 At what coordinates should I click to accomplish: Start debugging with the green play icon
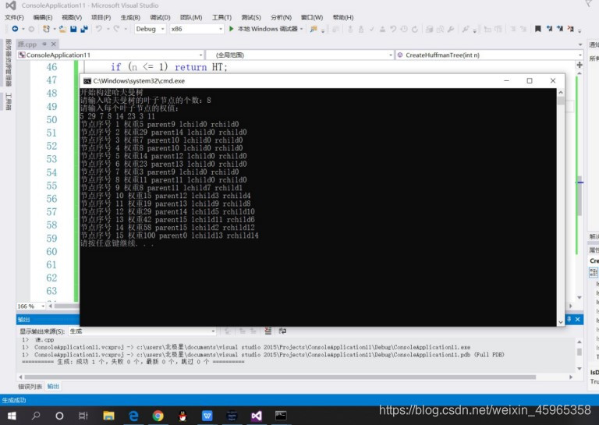click(x=231, y=29)
